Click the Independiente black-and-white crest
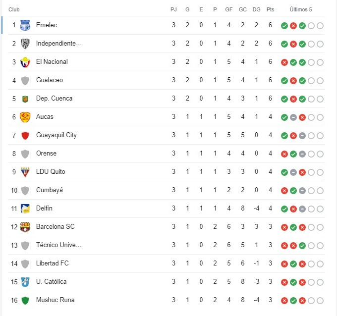The width and height of the screenshot is (337, 316). 25,44
